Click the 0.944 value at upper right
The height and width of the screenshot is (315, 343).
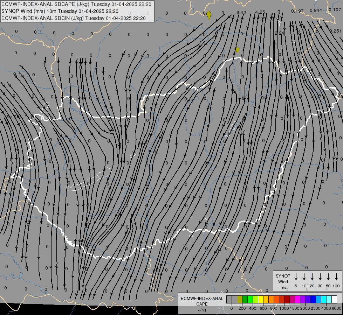click(x=316, y=10)
